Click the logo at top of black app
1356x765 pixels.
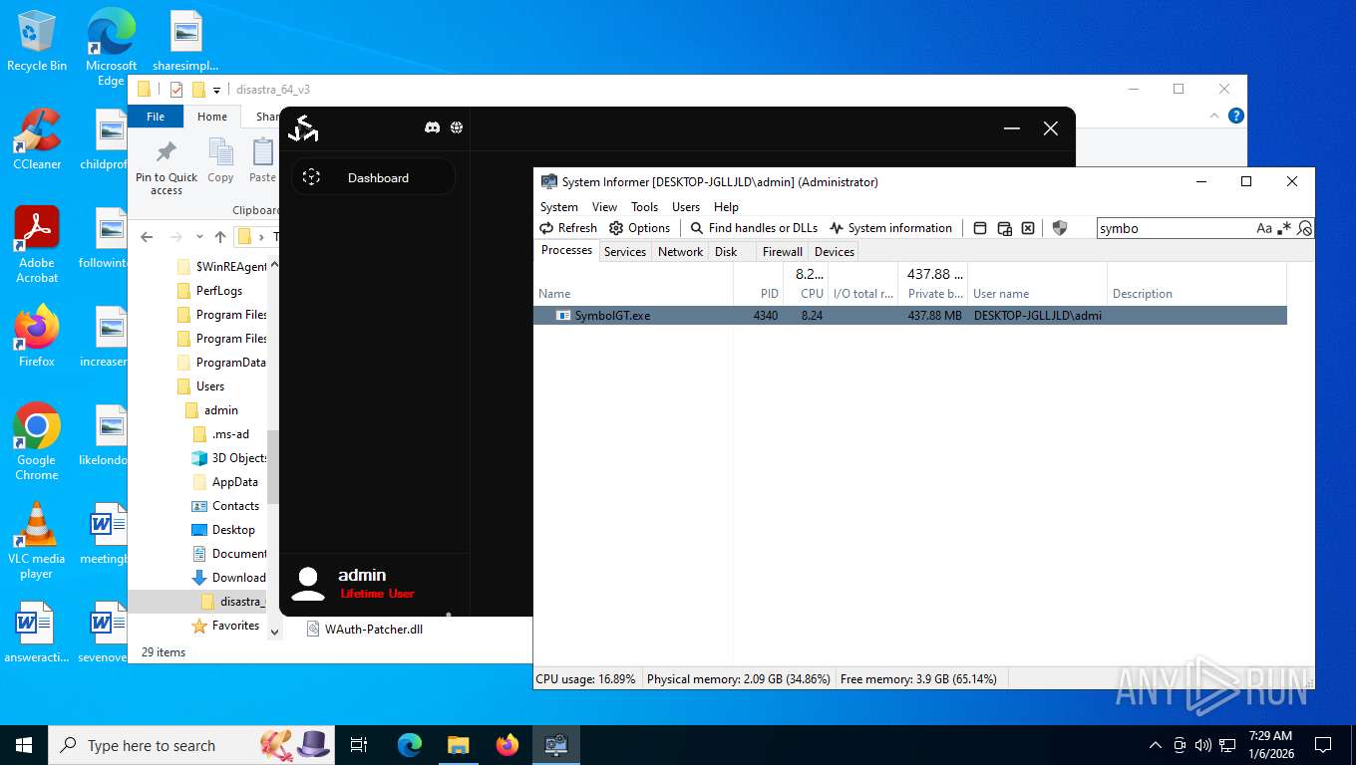pos(303,127)
